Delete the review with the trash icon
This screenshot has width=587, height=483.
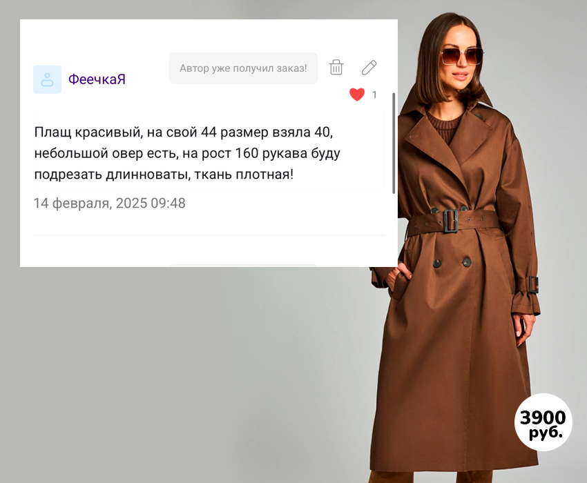pyautogui.click(x=336, y=68)
